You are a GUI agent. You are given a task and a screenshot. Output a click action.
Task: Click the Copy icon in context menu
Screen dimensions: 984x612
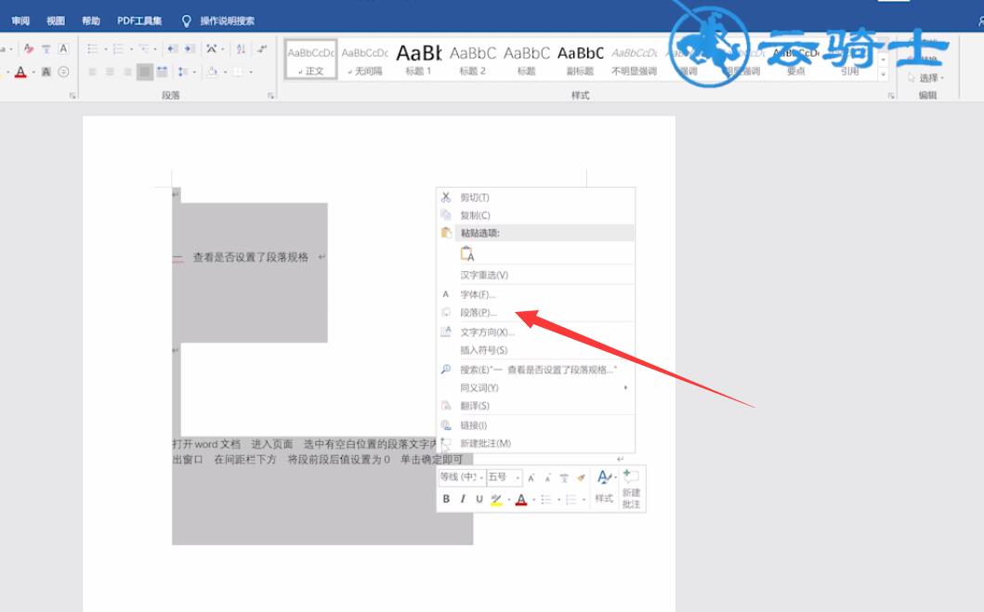click(x=446, y=215)
